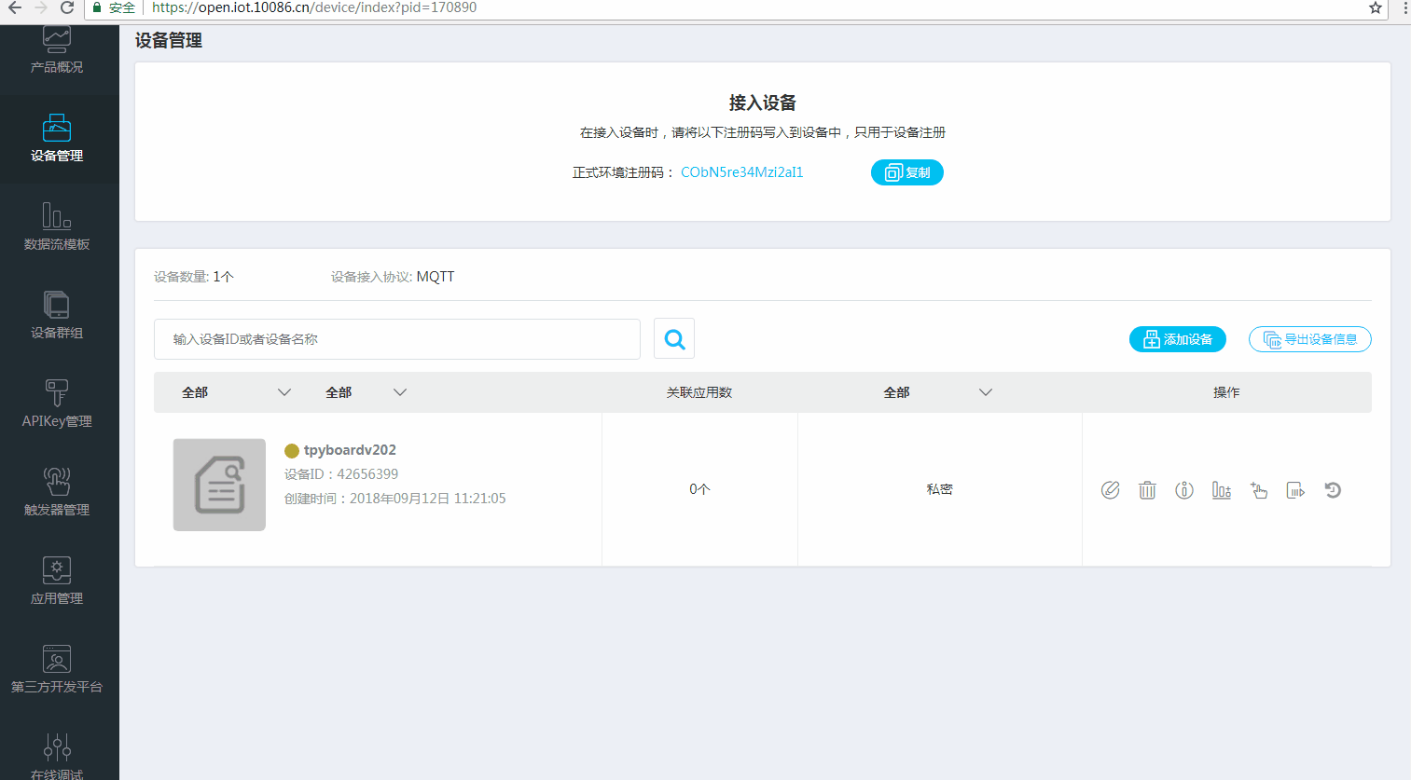Click the device ID or name search field
The width and height of the screenshot is (1411, 780).
pyautogui.click(x=397, y=339)
